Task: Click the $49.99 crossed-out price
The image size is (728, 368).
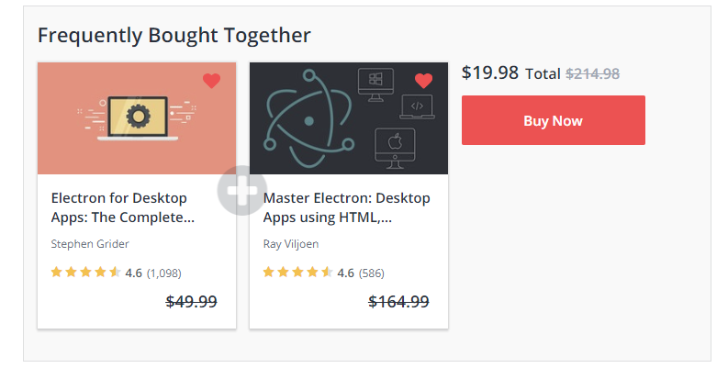Action: coord(191,301)
